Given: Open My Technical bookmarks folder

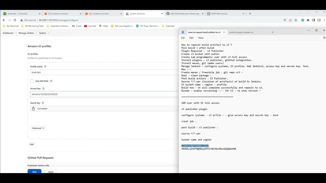Looking at the screenshot, I should pyautogui.click(x=10, y=26).
